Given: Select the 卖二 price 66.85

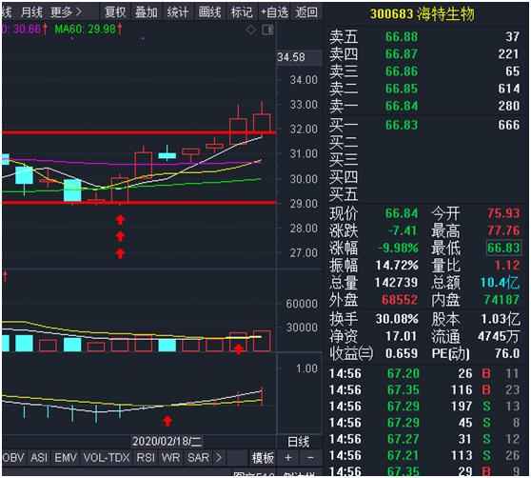Looking at the screenshot, I should (x=402, y=89).
